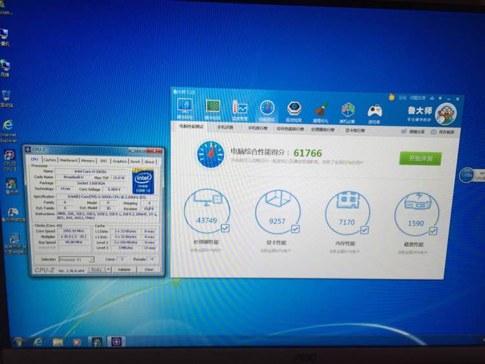The image size is (485, 364).
Task: Uncheck the processor performance test checkbox
Action: [x=225, y=229]
